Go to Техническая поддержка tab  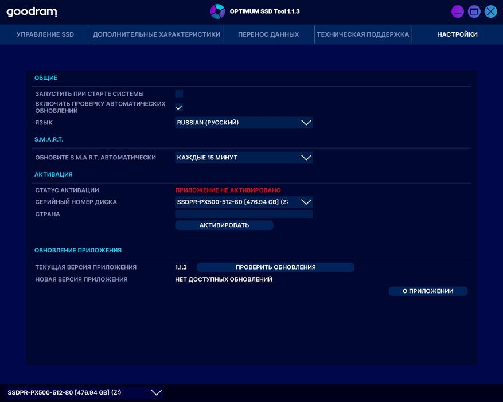tap(363, 34)
